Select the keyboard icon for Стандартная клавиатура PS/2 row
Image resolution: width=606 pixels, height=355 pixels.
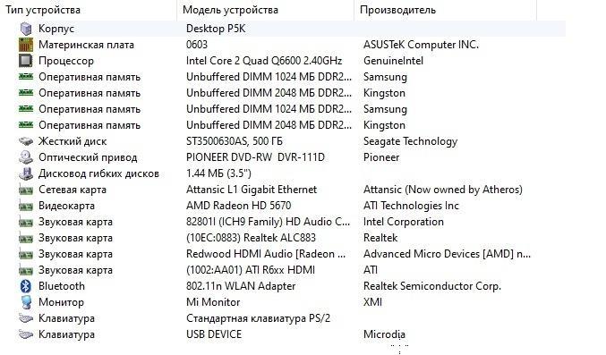[x=26, y=318]
